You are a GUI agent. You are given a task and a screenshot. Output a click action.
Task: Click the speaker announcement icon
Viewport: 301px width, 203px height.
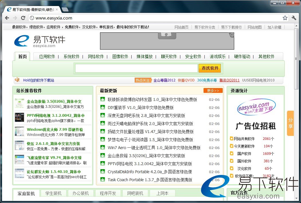coord(17,80)
